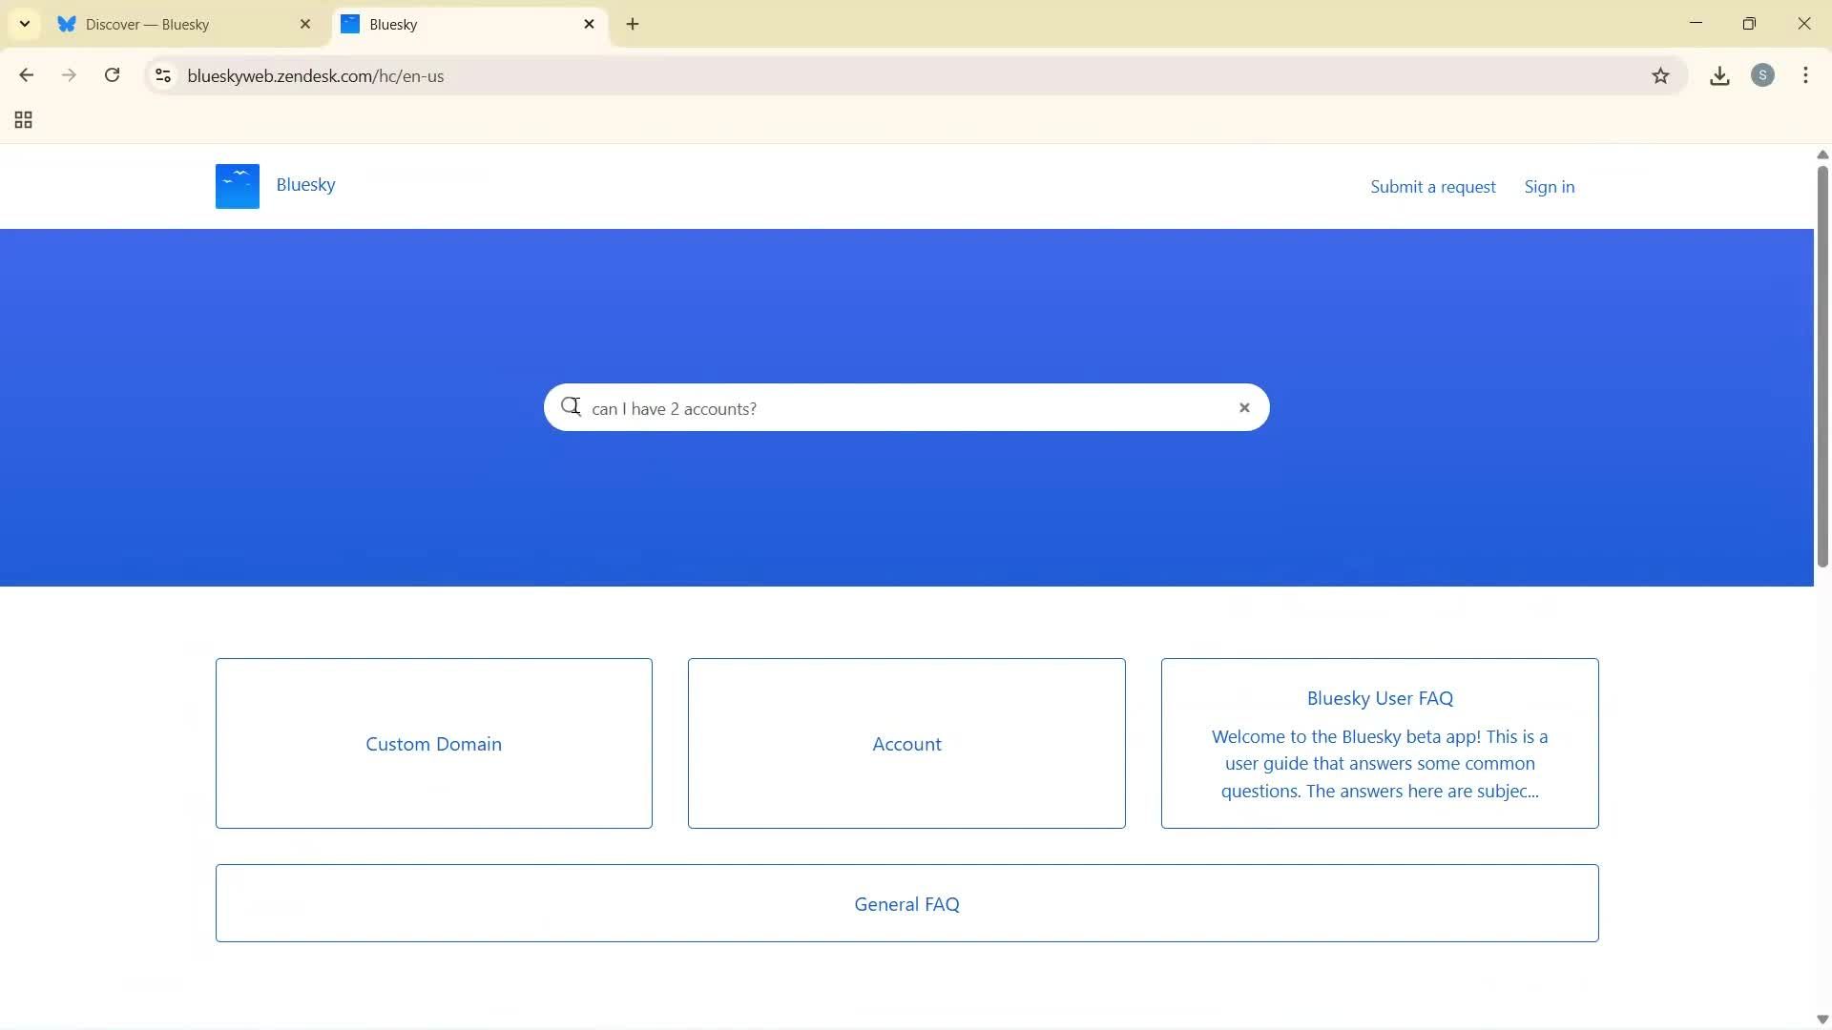Reload the current page
Screen dimensions: 1832x1030
[x=112, y=75]
